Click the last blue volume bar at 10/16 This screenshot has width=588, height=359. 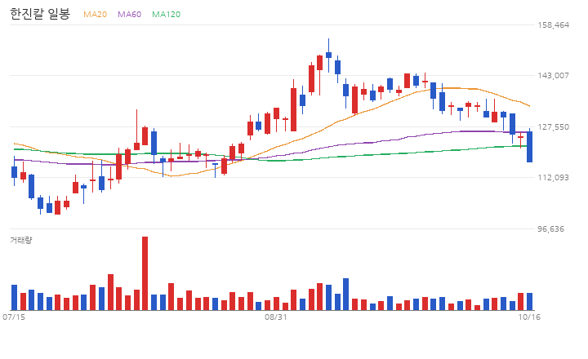pyautogui.click(x=529, y=302)
